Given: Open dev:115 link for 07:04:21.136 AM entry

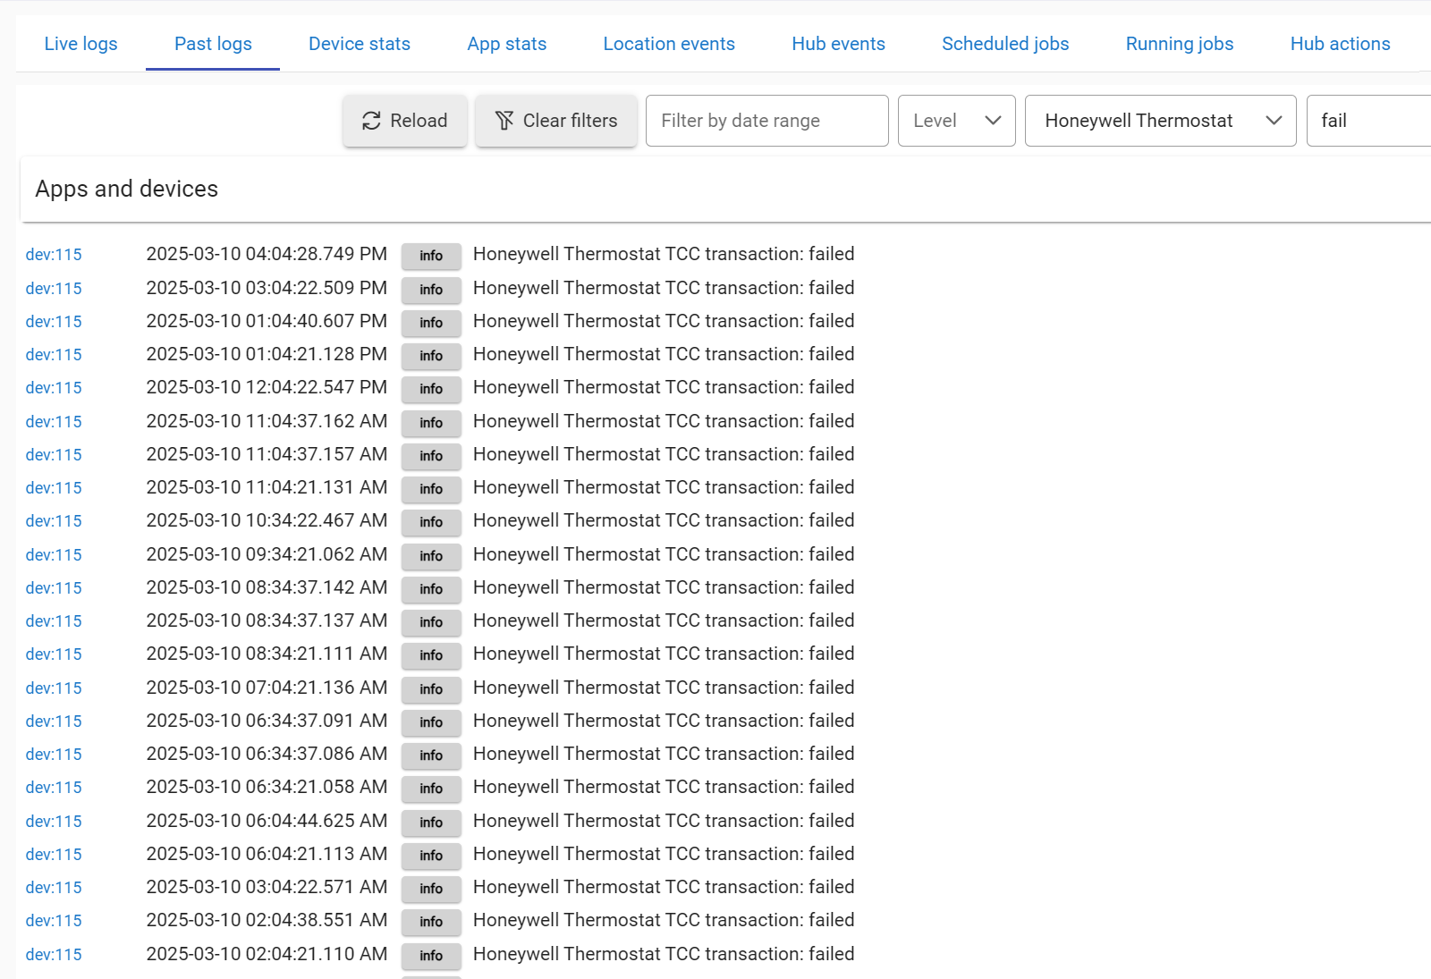Looking at the screenshot, I should point(54,688).
